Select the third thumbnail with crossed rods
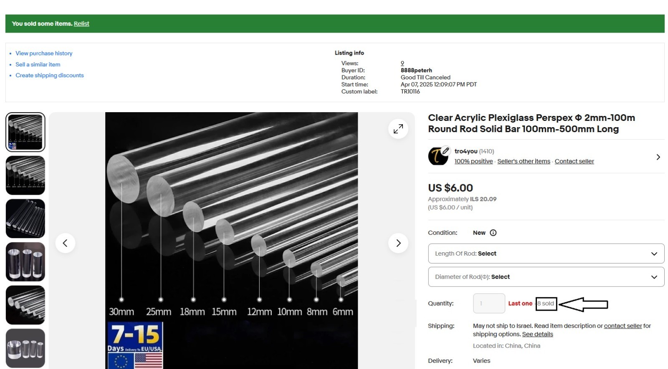This screenshot has width=668, height=369. coord(25,218)
